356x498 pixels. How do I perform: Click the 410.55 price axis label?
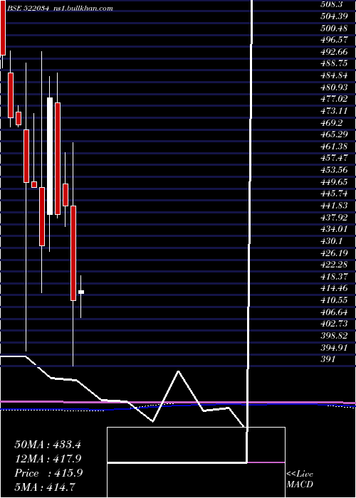pos(334,300)
